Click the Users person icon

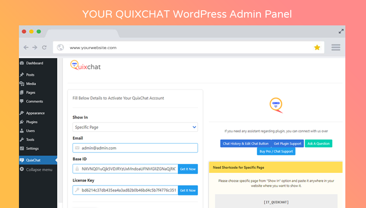(x=22, y=131)
